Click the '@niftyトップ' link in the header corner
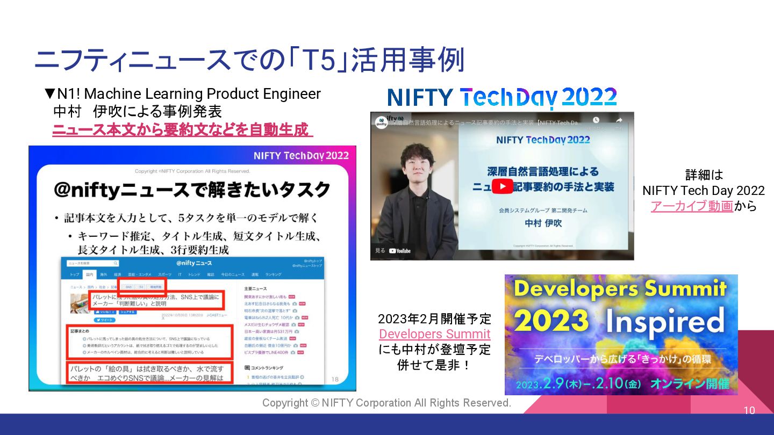 [x=313, y=261]
